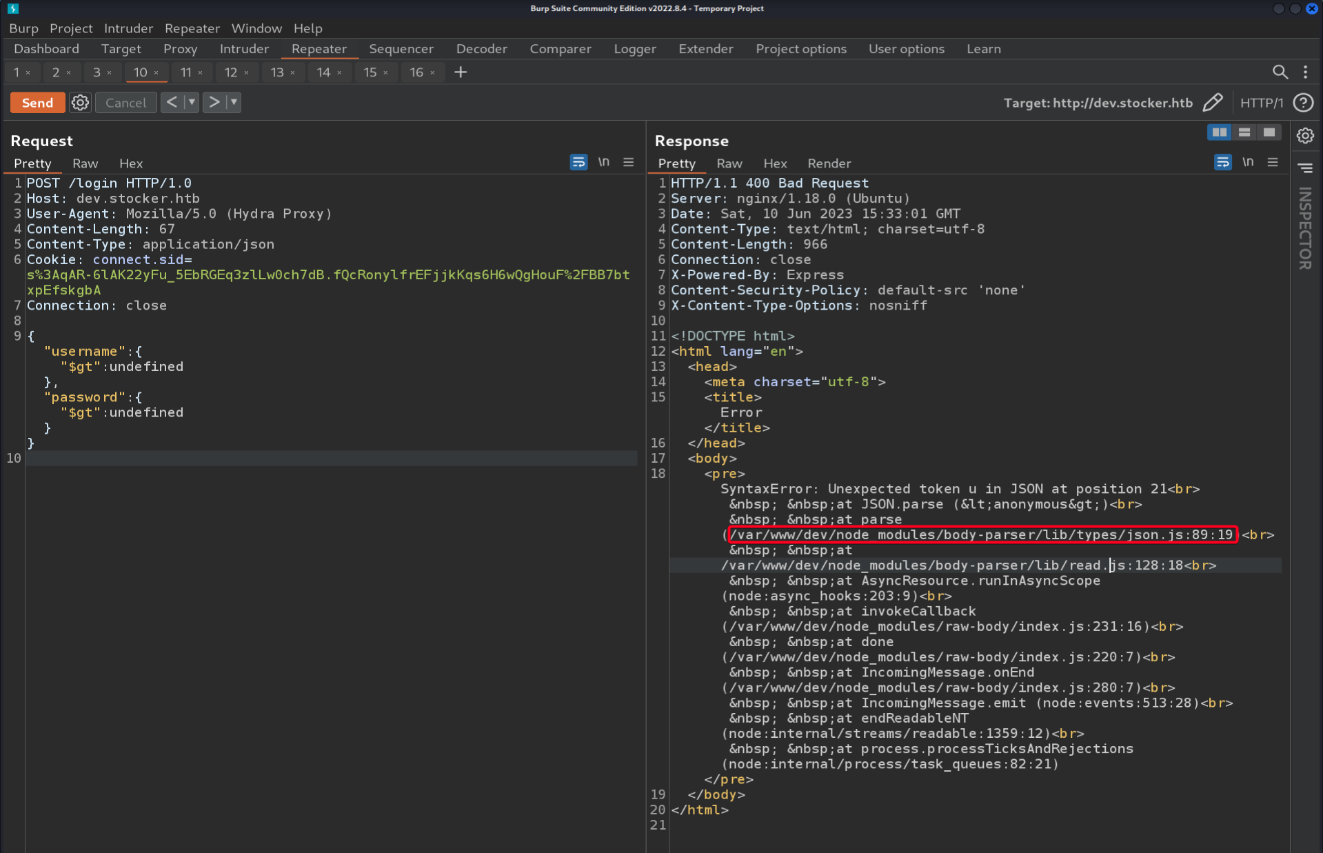The height and width of the screenshot is (853, 1323).
Task: Switch to the Sequencer tool tab
Action: pyautogui.click(x=401, y=49)
